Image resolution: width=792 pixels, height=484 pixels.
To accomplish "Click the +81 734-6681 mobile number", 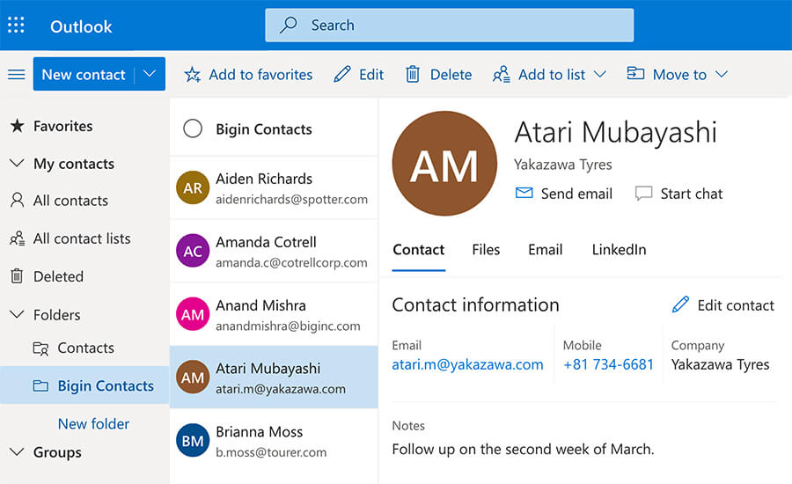I will click(x=608, y=364).
